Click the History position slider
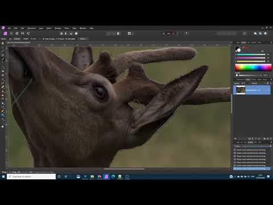 [257, 146]
